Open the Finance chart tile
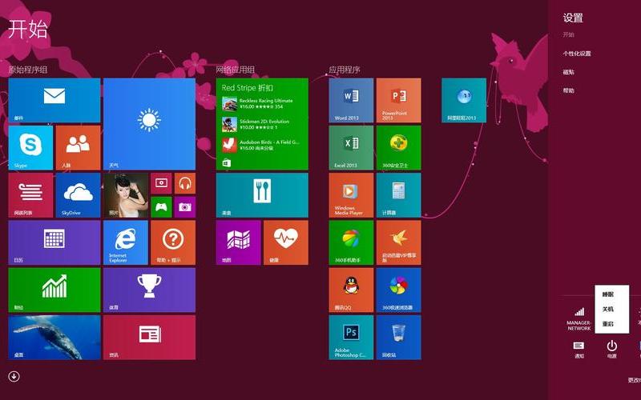 click(x=54, y=290)
